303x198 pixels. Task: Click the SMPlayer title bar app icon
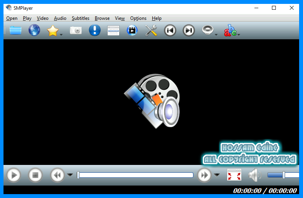pyautogui.click(x=9, y=8)
